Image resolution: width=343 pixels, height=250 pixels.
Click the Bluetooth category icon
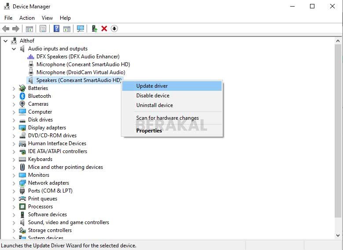[22, 96]
